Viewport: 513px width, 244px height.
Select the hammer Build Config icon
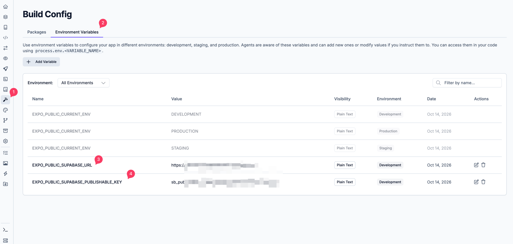5,100
